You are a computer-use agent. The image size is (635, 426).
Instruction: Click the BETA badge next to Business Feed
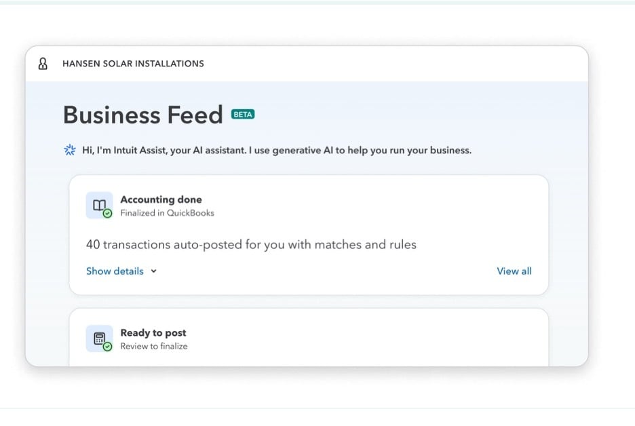click(x=243, y=114)
